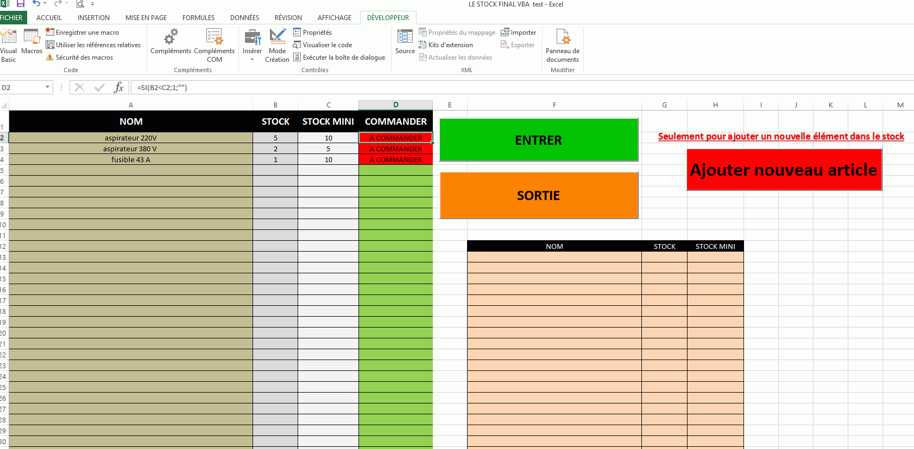Select the DÉVELOPPEUR tab
The image size is (914, 449).
(x=388, y=18)
